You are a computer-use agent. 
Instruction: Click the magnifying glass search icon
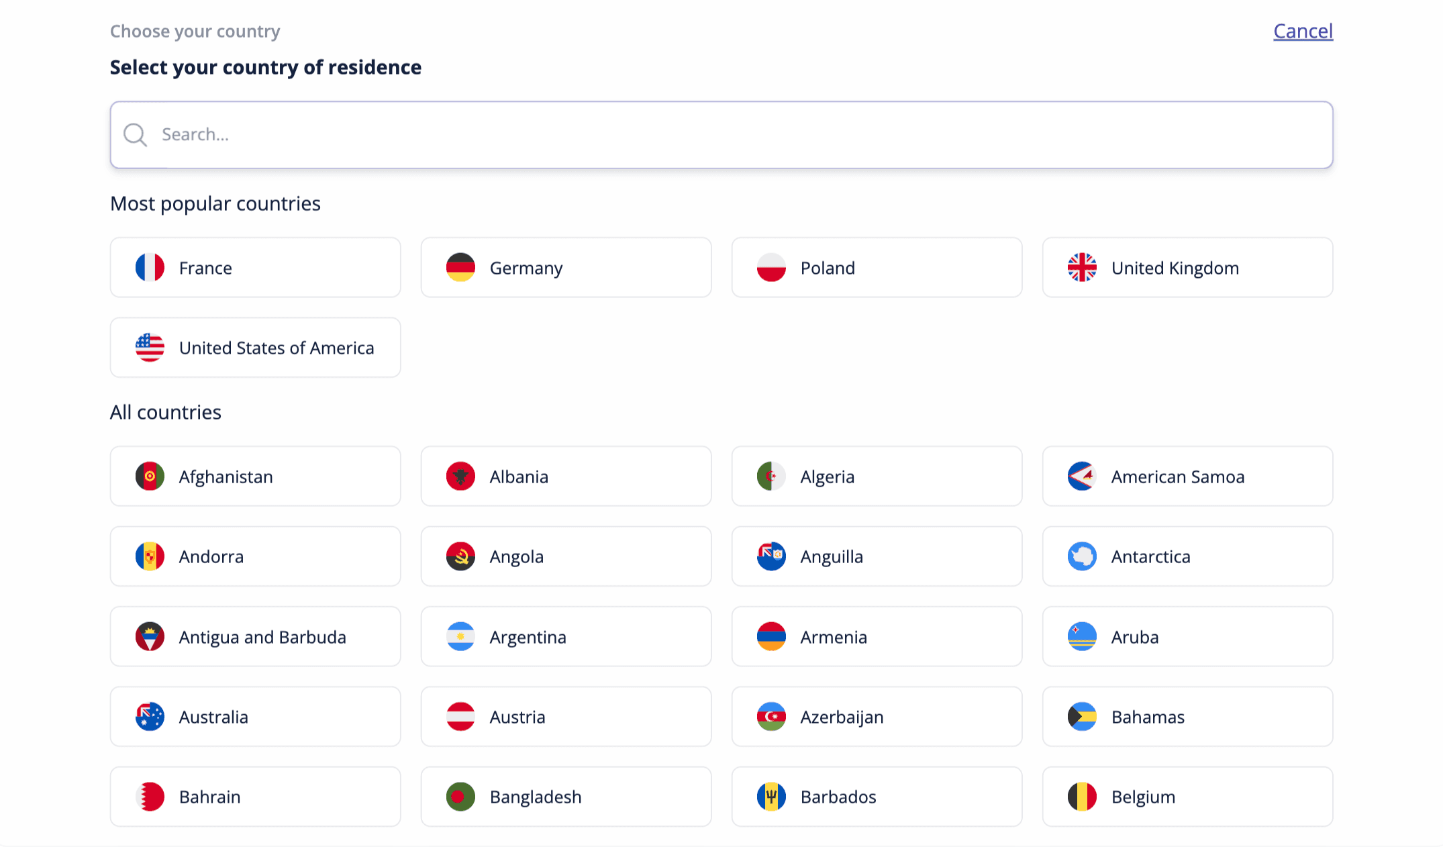point(135,135)
